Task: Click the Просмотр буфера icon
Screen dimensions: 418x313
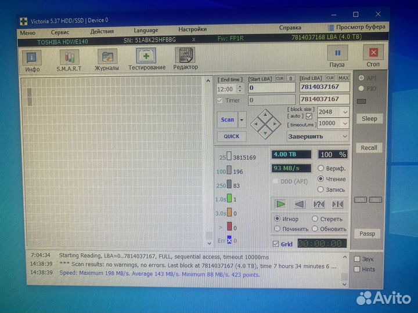Action: [331, 27]
